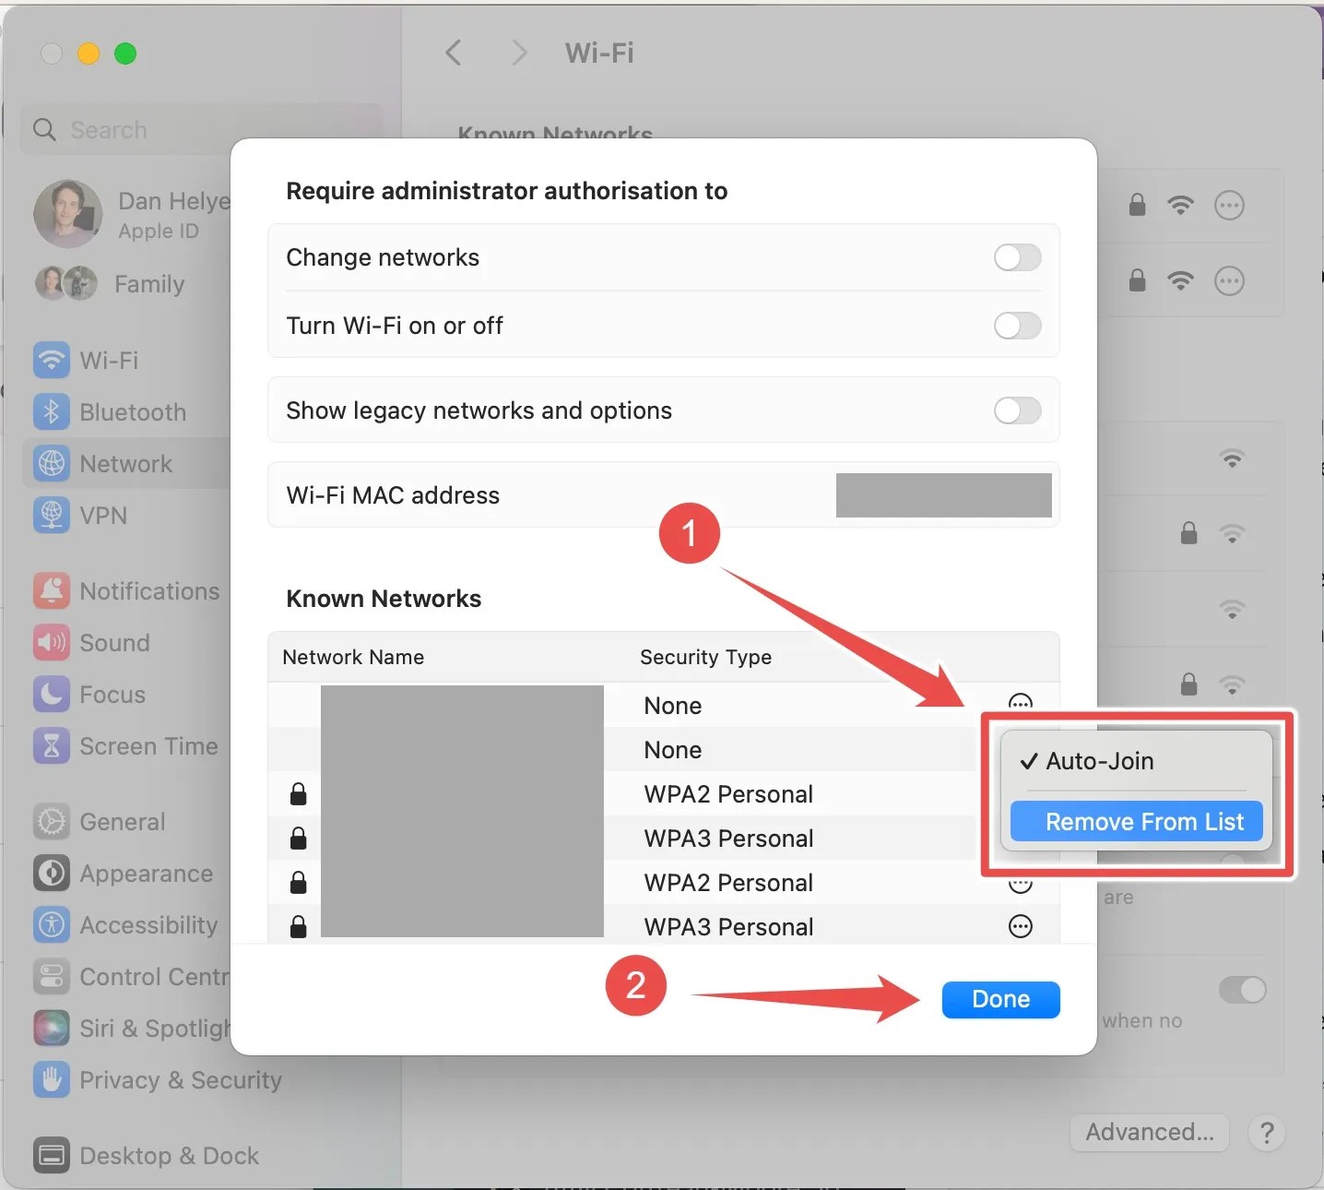Open Bluetooth settings in sidebar
Screen dimensions: 1324x1190
(110, 411)
